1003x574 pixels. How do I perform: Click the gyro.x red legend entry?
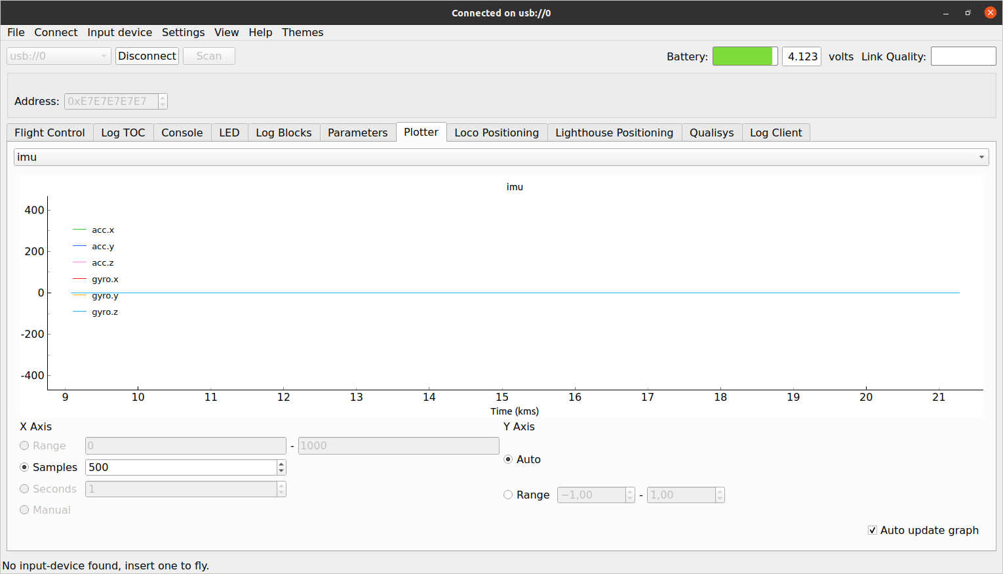click(104, 279)
